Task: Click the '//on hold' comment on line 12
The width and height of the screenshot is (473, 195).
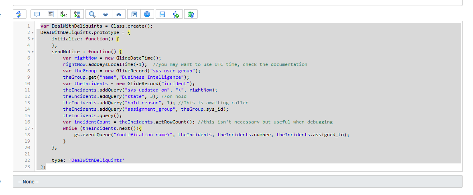Action: pos(174,96)
